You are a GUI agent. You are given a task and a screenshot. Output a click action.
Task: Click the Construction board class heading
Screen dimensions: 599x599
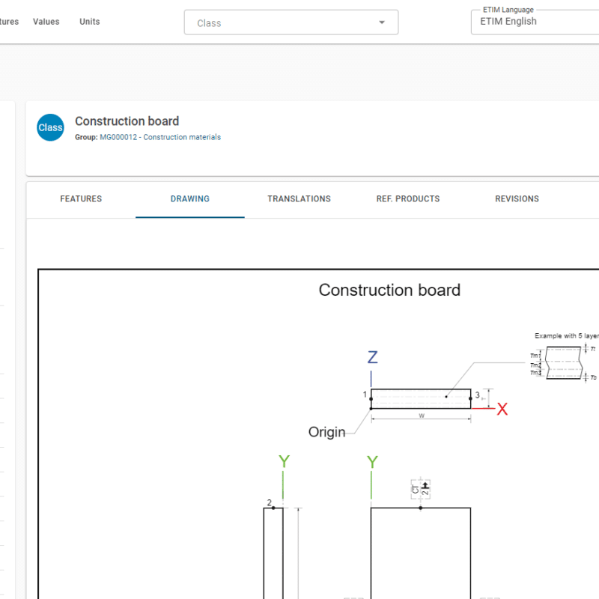127,121
